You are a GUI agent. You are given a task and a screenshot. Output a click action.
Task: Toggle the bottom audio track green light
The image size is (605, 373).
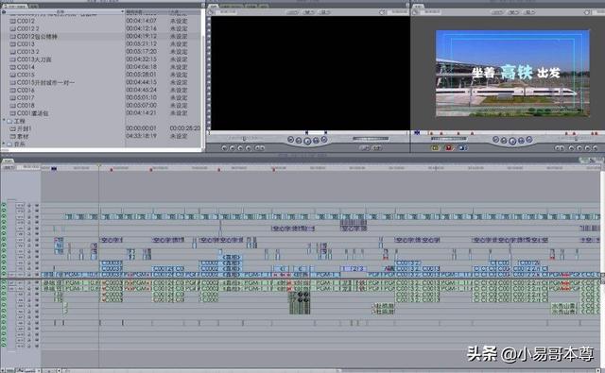coord(4,345)
